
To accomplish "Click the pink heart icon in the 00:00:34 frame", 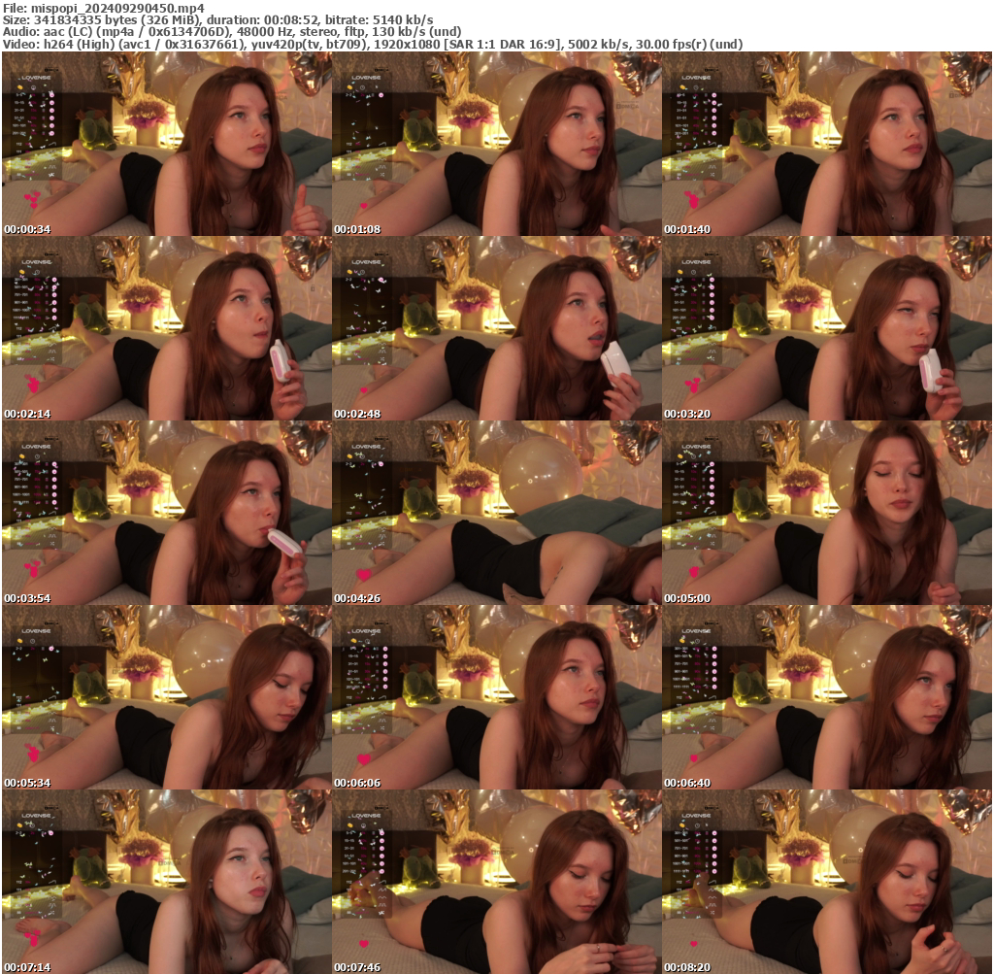I will [32, 200].
